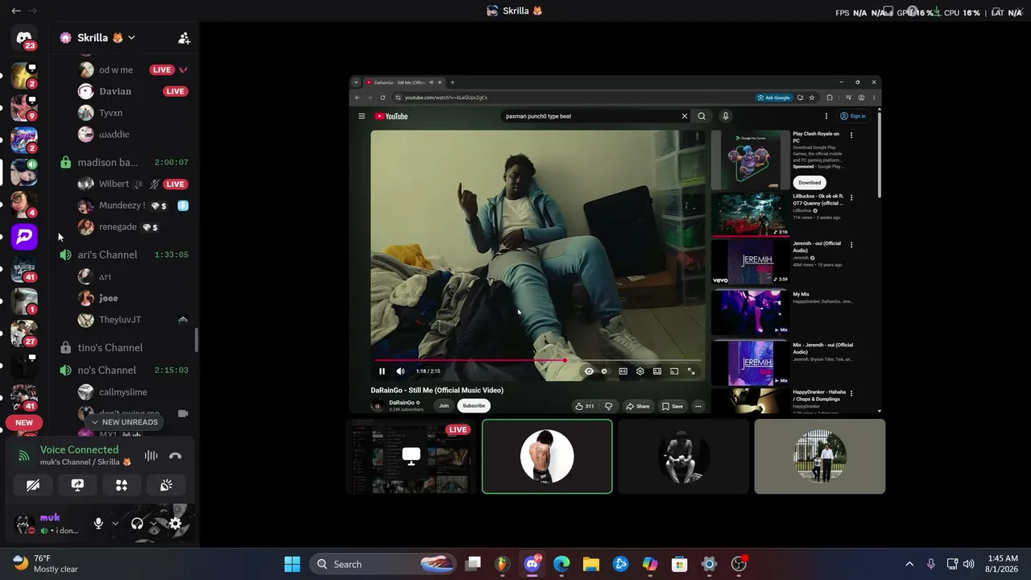Open the My Mix playlist thumbnail

(x=751, y=312)
